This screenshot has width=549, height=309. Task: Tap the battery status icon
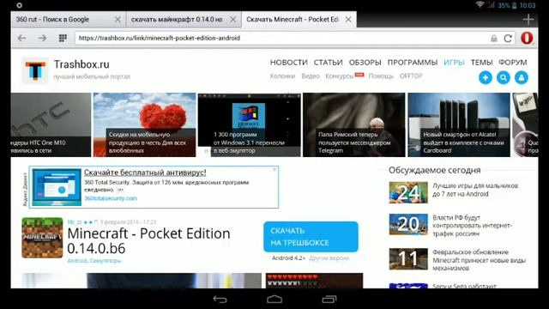click(x=515, y=5)
